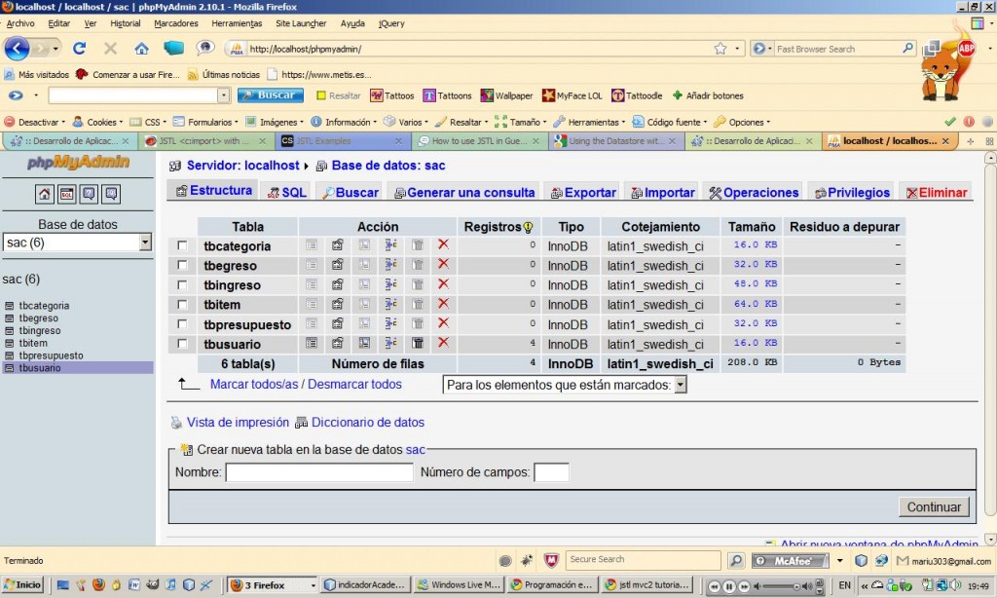Screen dimensions: 997x598
Task: Empty the tbcategoria table via trash icon
Action: [416, 245]
